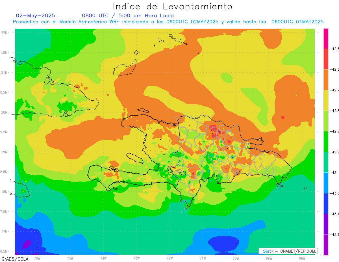339x262 pixels.
Task: Click the '74W' longitude label
Action: (103, 258)
